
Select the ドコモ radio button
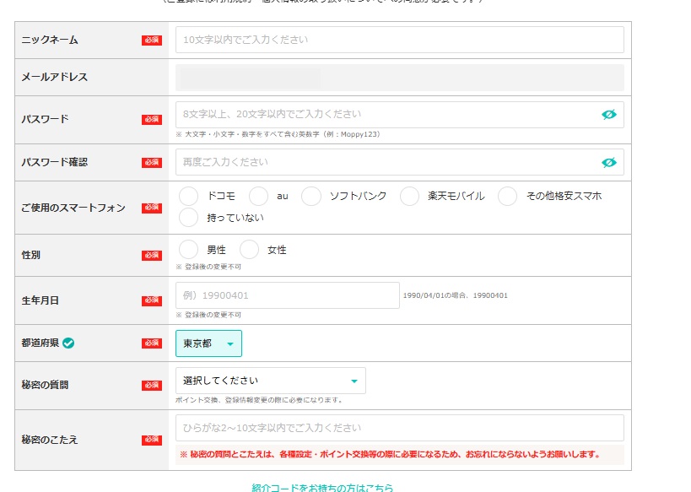[189, 196]
